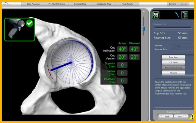Open the Reamer type dropdown
196x123 pixels.
[x=182, y=46]
